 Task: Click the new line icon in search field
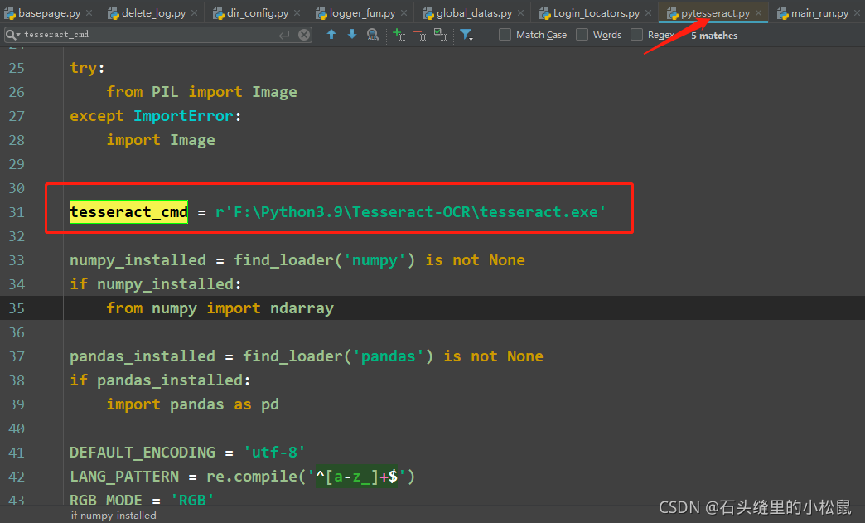(x=284, y=36)
